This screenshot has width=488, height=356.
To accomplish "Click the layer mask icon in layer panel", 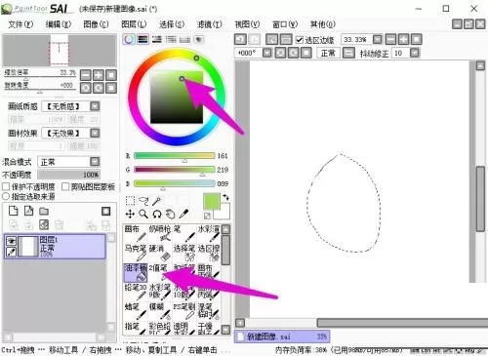I will (106, 212).
